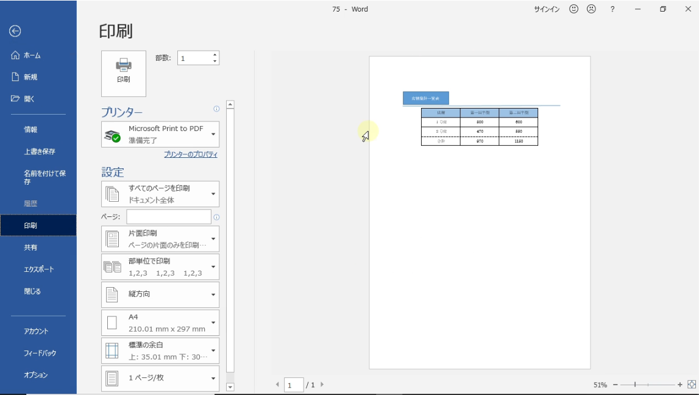Viewport: 699px width, 395px height.
Task: Click the back arrow to exit Backstage
Action: [x=15, y=31]
